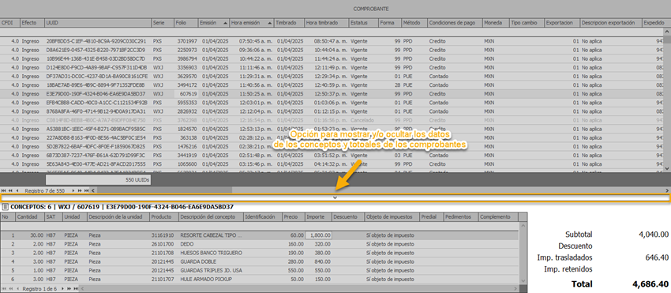Sort by the Hora emisión column header
This screenshot has width=671, height=293.
click(x=252, y=23)
